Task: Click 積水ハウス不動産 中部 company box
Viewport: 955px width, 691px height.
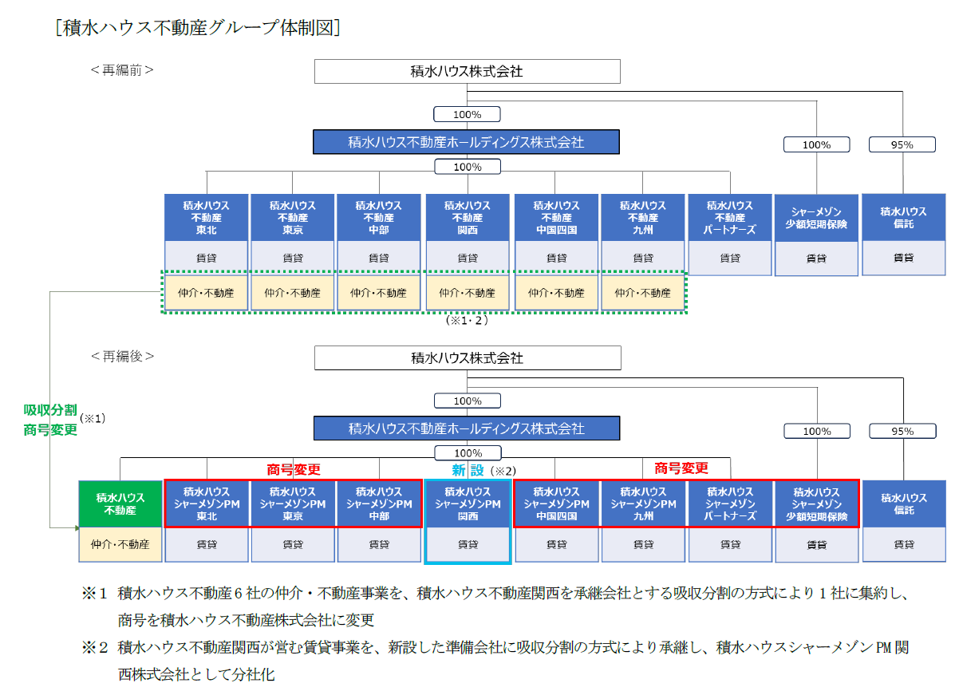Action: point(379,218)
